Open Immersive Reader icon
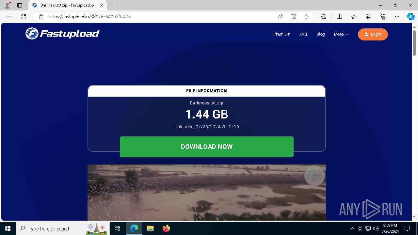This screenshot has width=418, height=235. 293,17
